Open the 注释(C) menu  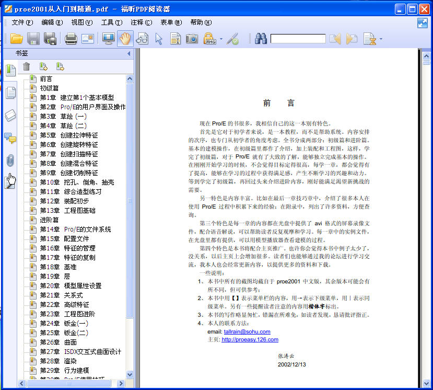pos(142,22)
